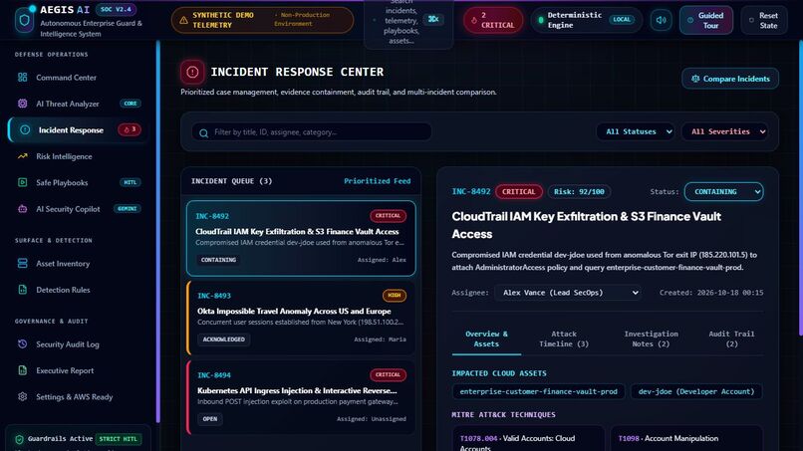Click the Reset State button

tap(763, 21)
